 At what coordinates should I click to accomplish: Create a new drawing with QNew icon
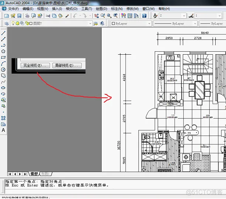click(7, 16)
